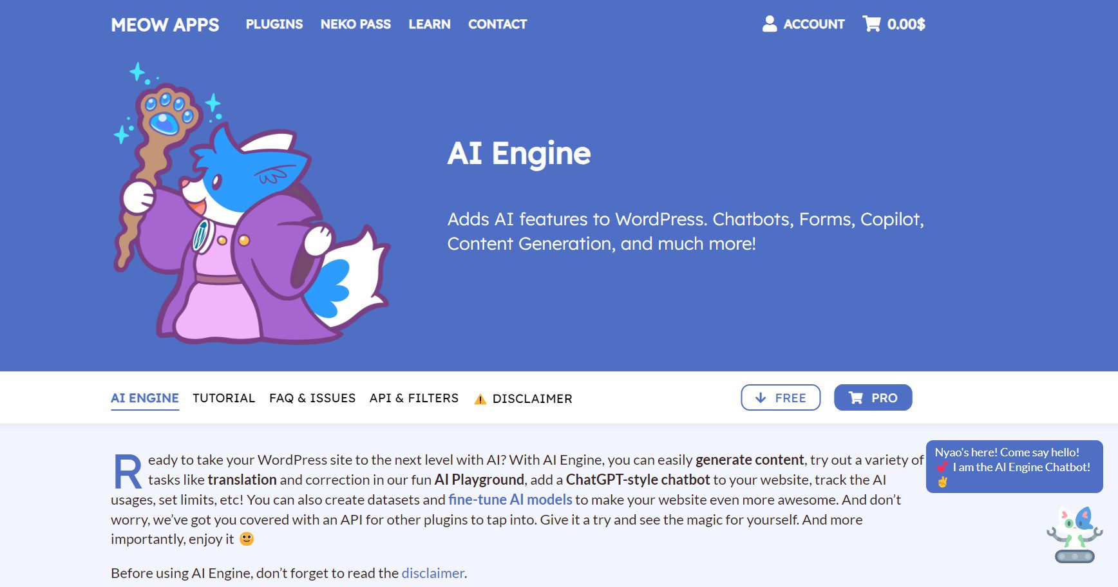
Task: Follow the fine-tune AI models link
Action: click(x=511, y=499)
